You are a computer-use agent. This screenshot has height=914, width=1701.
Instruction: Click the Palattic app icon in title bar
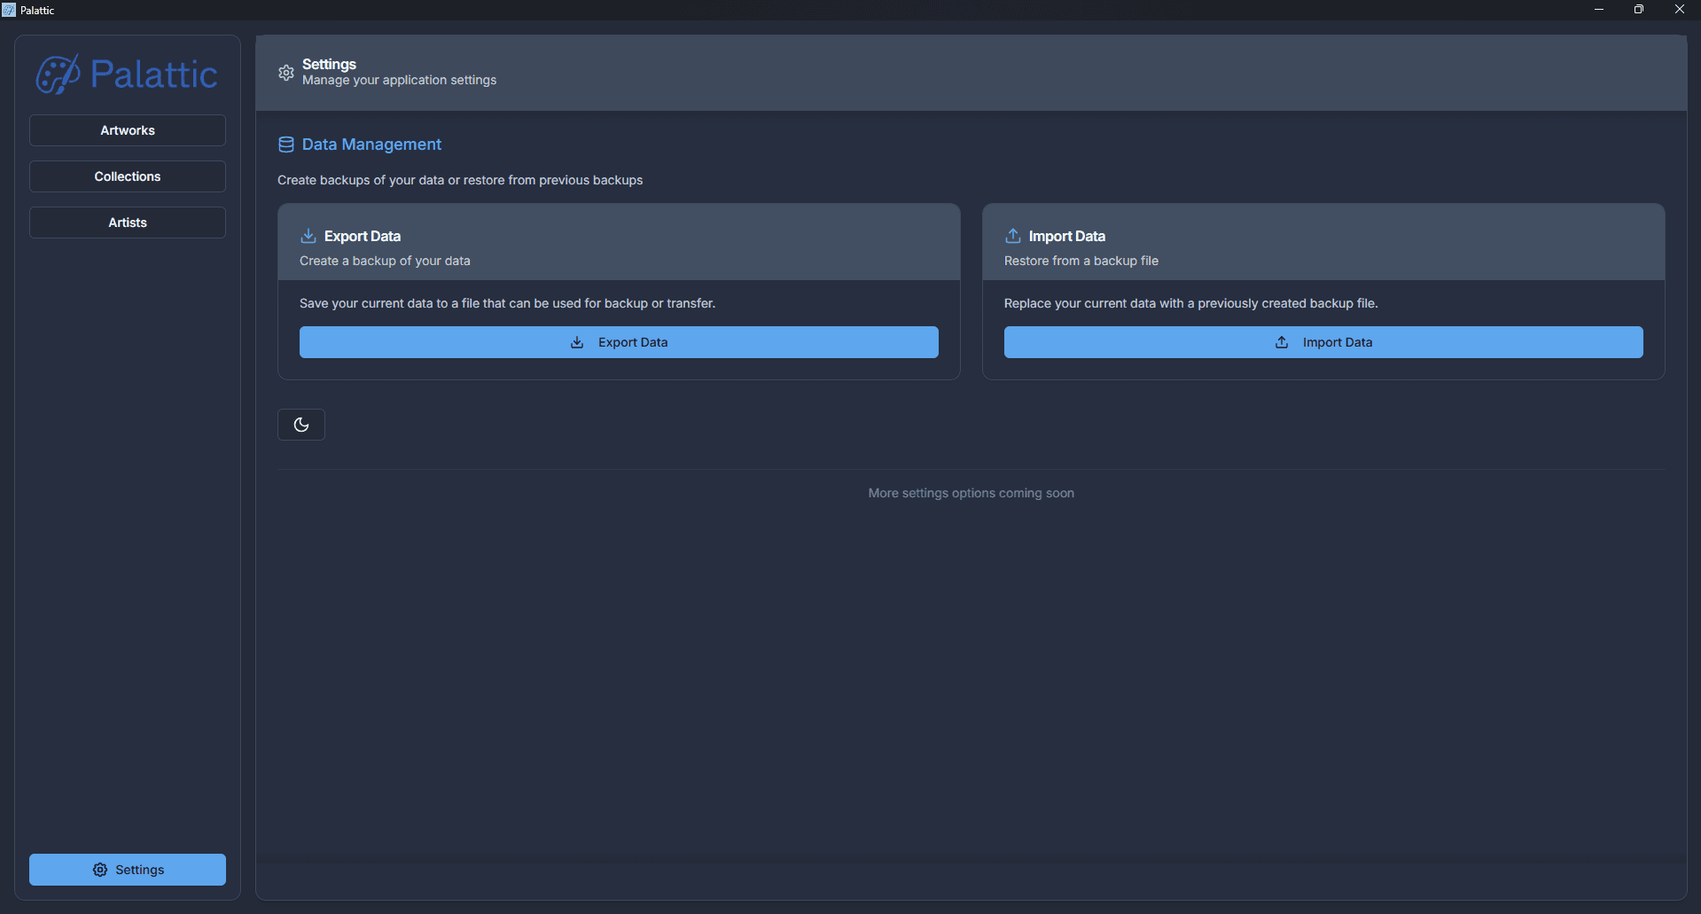(9, 10)
